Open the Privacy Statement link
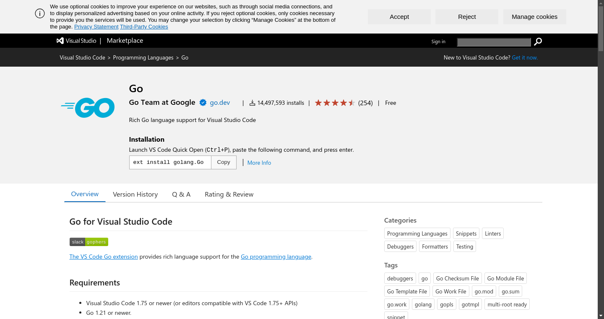Image resolution: width=604 pixels, height=319 pixels. click(96, 27)
